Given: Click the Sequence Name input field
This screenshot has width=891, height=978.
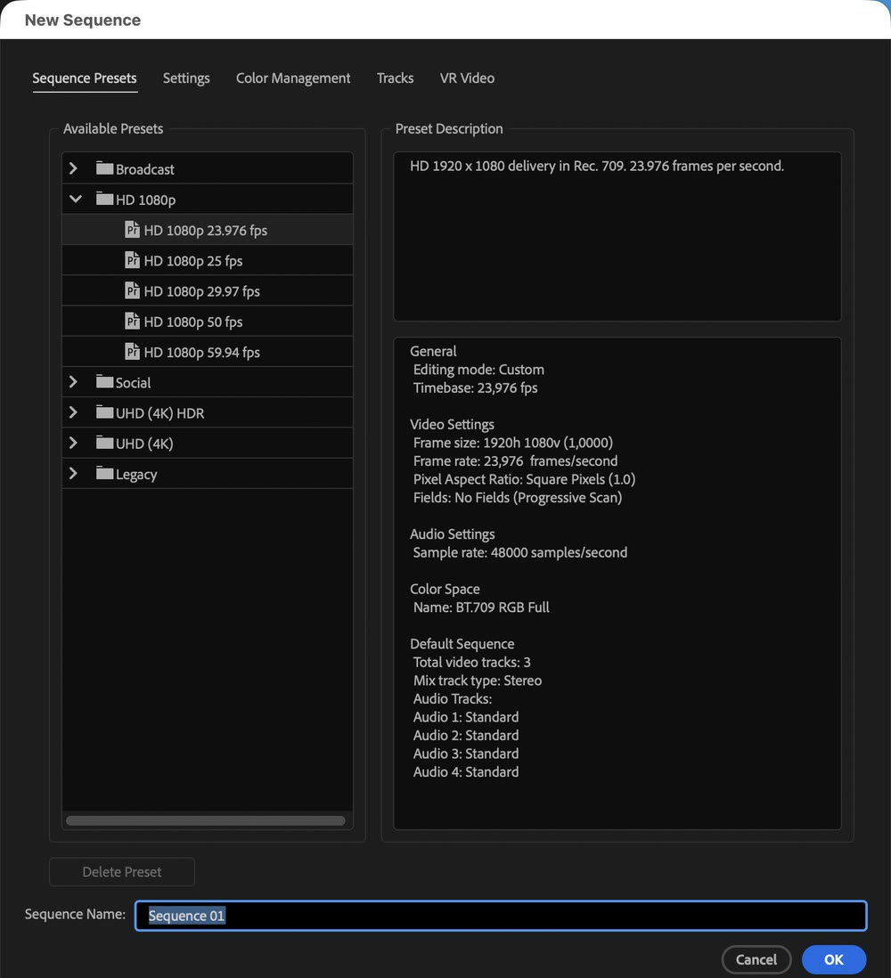Looking at the screenshot, I should pyautogui.click(x=501, y=915).
